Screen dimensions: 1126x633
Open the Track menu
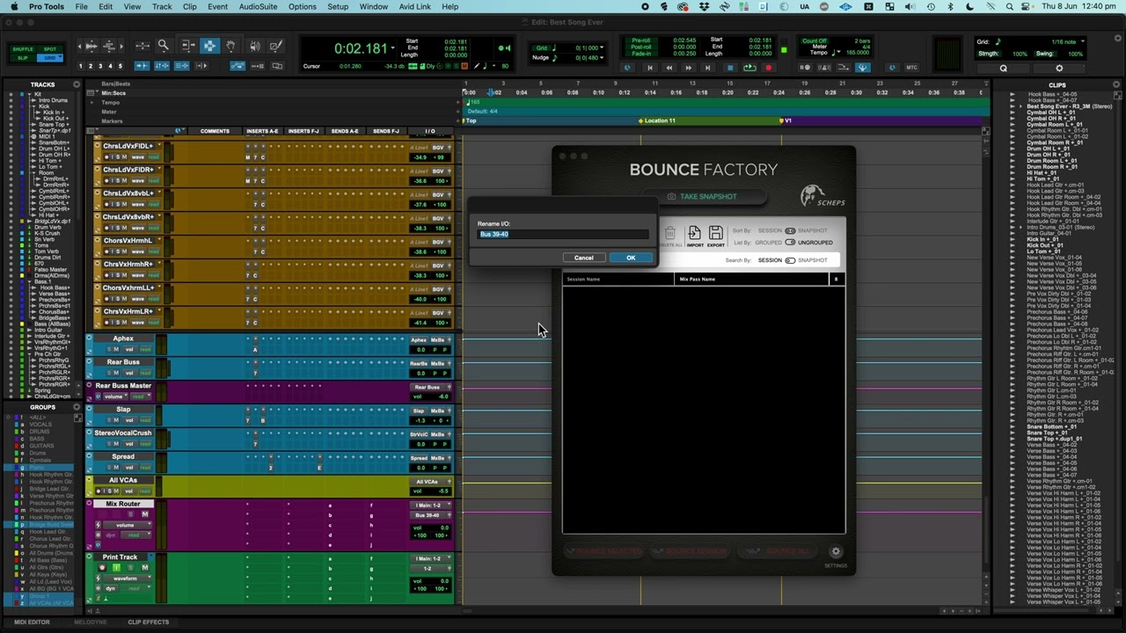[162, 6]
